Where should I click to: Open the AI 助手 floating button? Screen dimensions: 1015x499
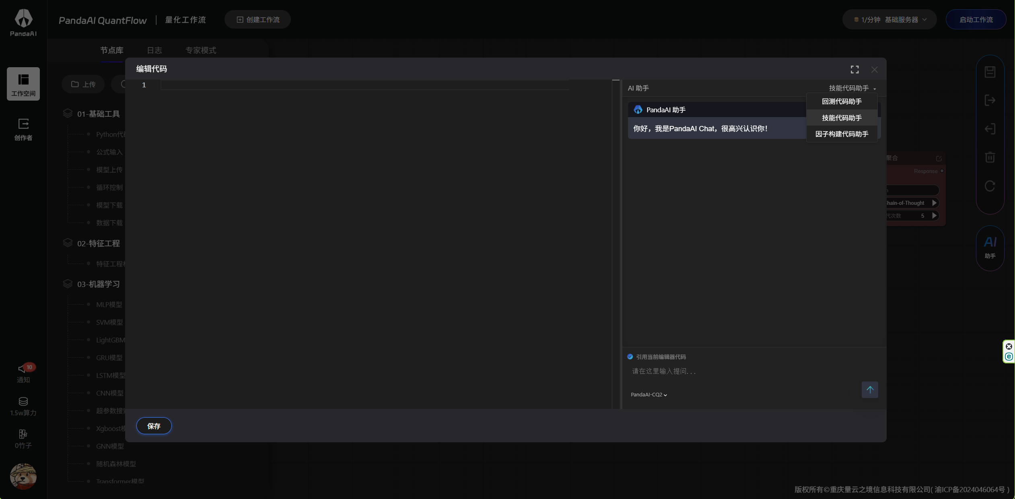click(990, 247)
